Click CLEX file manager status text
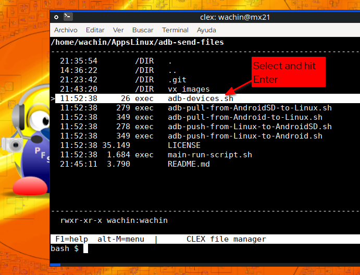 (227, 239)
